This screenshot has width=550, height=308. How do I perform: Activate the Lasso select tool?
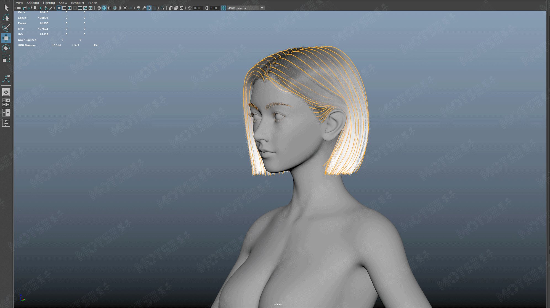coord(6,18)
